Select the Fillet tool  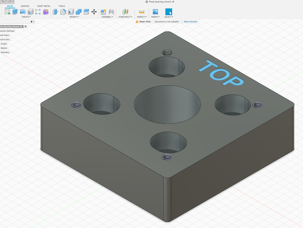pos(63,12)
